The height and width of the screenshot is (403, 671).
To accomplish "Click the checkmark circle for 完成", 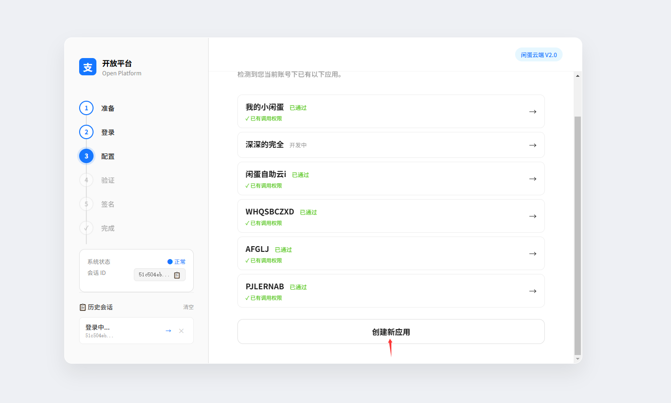I will pos(86,228).
